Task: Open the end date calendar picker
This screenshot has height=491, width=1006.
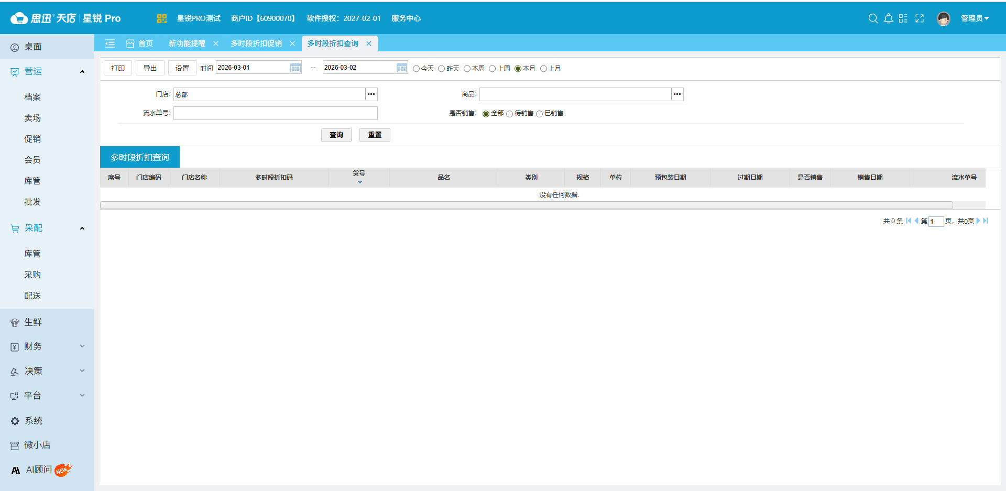Action: pyautogui.click(x=402, y=68)
